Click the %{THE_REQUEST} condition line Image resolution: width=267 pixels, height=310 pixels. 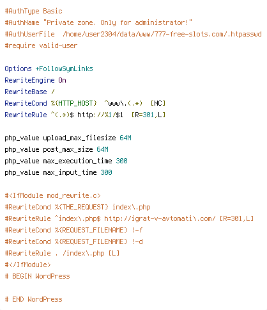click(x=77, y=207)
